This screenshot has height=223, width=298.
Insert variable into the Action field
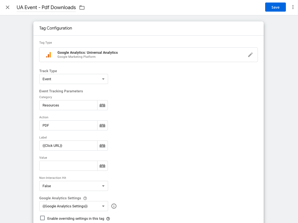pos(103,125)
